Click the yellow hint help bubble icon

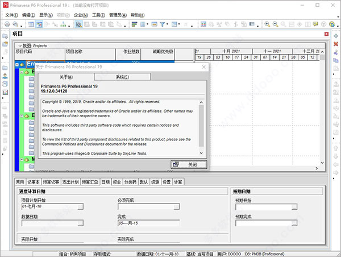coord(315,24)
